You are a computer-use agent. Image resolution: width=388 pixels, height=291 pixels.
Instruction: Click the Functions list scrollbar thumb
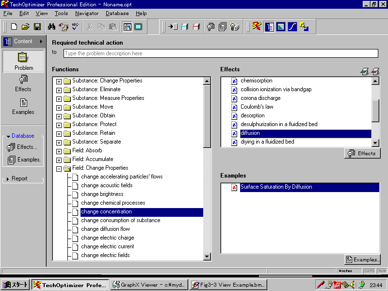(207, 116)
